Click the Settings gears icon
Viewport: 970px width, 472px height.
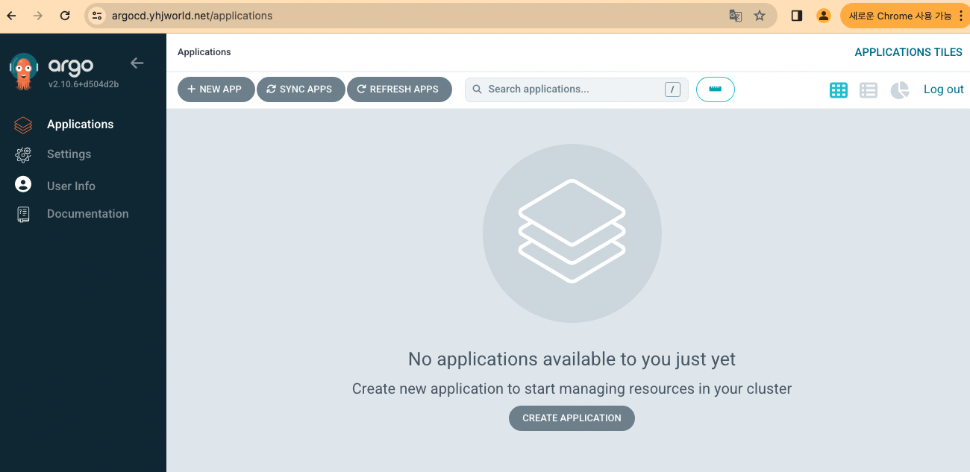coord(23,154)
